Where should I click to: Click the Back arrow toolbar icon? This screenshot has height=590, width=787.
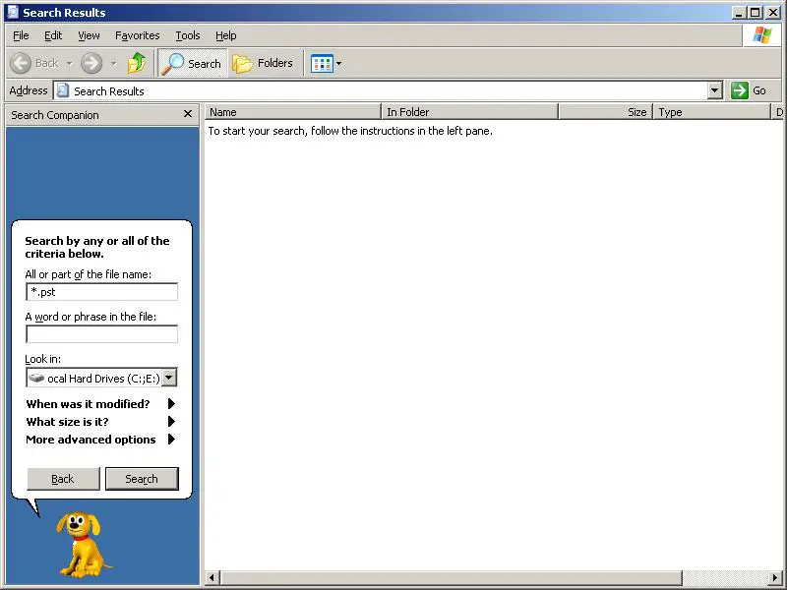coord(21,63)
